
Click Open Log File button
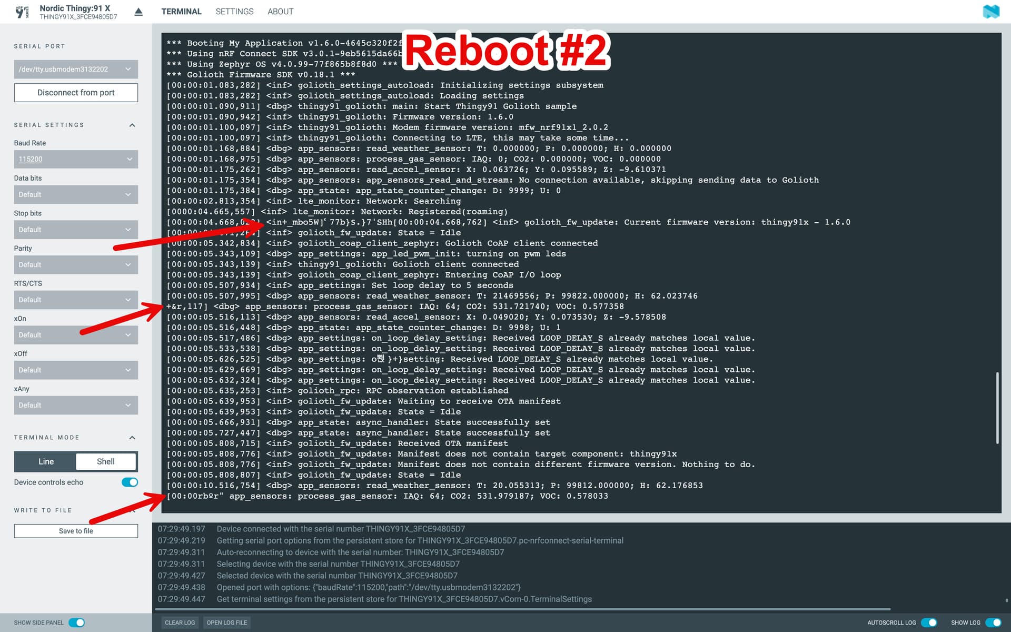click(227, 623)
